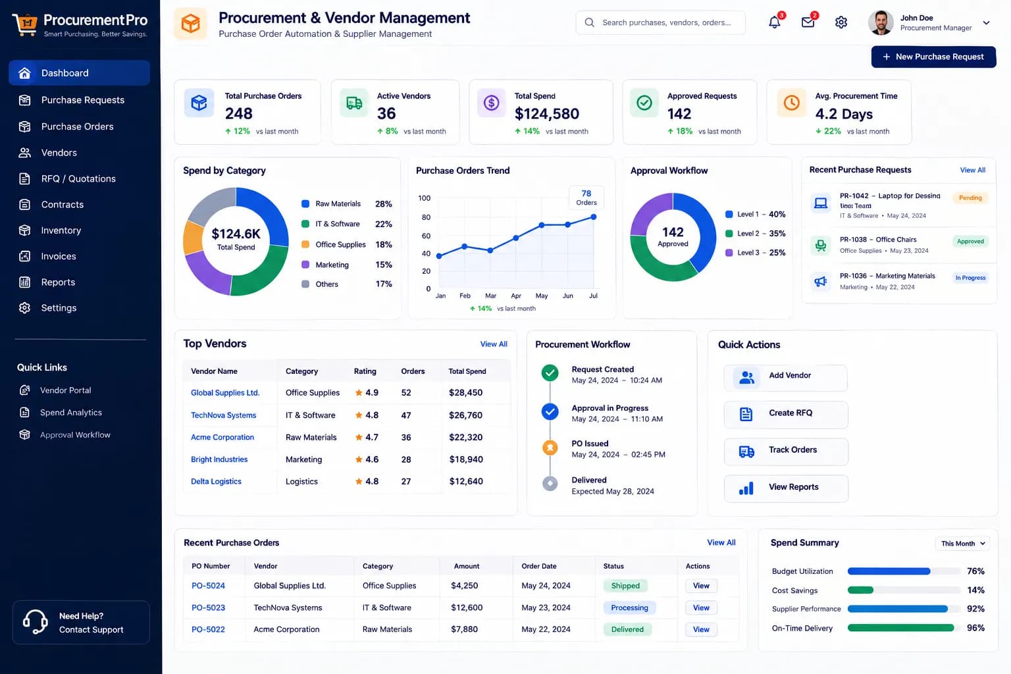Click the Avg. Procurement Time clock icon
Screen dimensions: 1011x674
click(x=792, y=103)
